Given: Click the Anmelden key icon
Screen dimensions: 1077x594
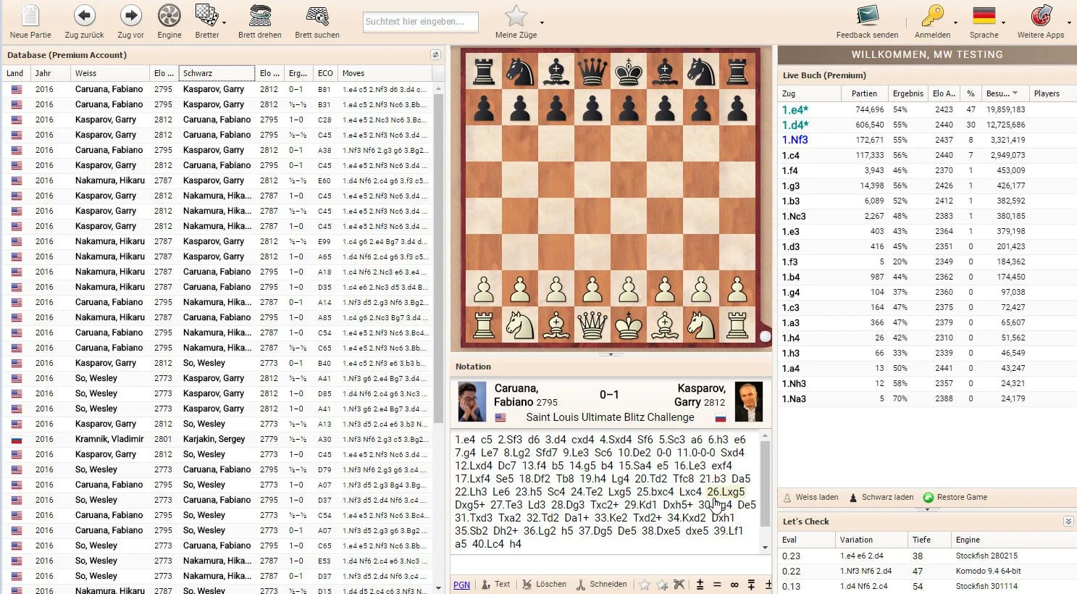Looking at the screenshot, I should click(x=932, y=15).
